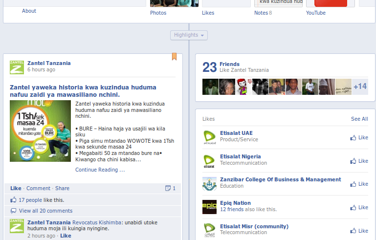View all 20 comments
Screen dimensions: 376x240
pos(46,211)
